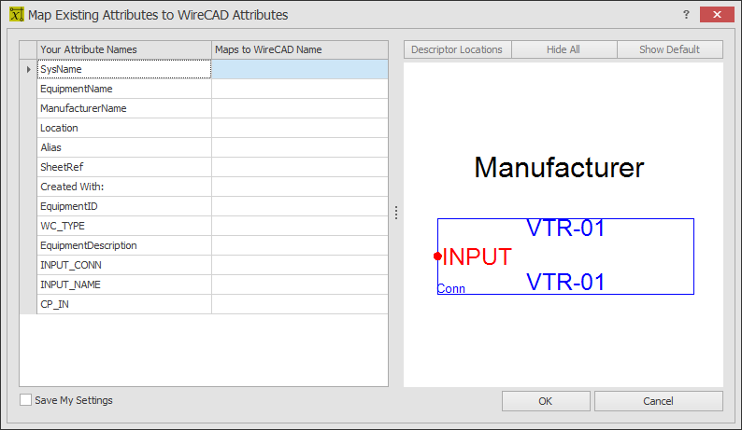
Task: Click the Manufacturer text in preview
Action: tap(559, 167)
